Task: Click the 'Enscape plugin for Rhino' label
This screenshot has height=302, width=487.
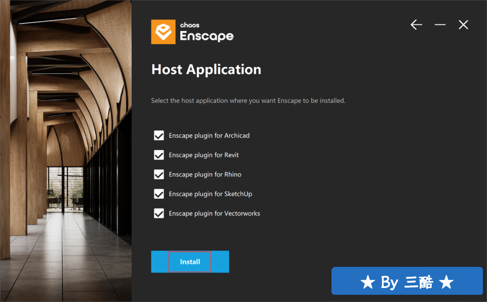Action: [205, 175]
